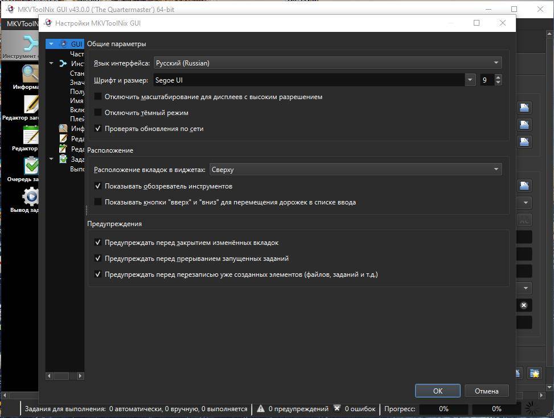Screen dimensions: 554x418
Task: Click main window scrollbar left arrow at bottom
Action: [5, 395]
